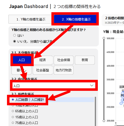Choose the 経済 category button
124x126 pixels.
pos(43,60)
